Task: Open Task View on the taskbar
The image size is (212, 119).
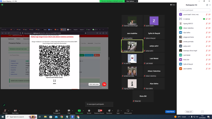Action: [40, 117]
